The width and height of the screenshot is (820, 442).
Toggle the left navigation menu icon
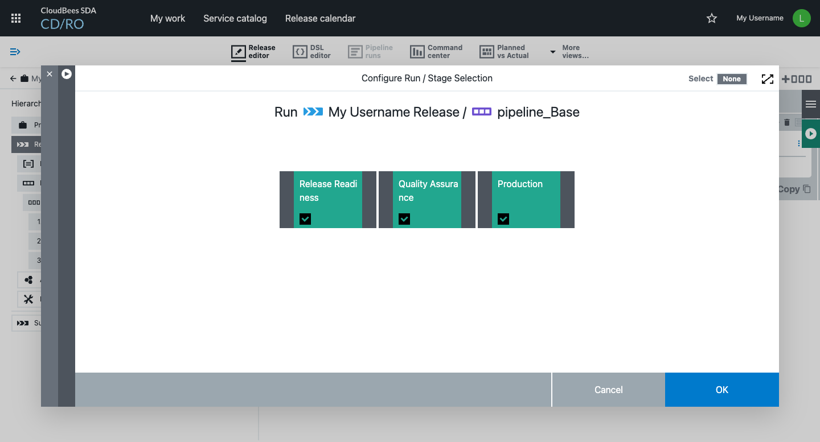(x=15, y=52)
